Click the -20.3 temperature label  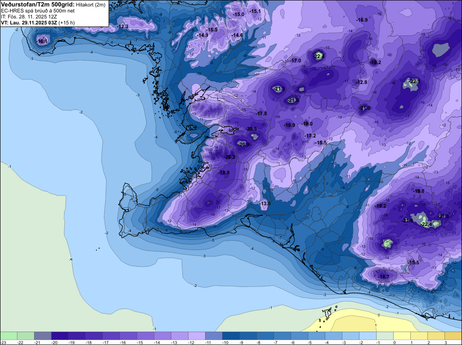230,157
